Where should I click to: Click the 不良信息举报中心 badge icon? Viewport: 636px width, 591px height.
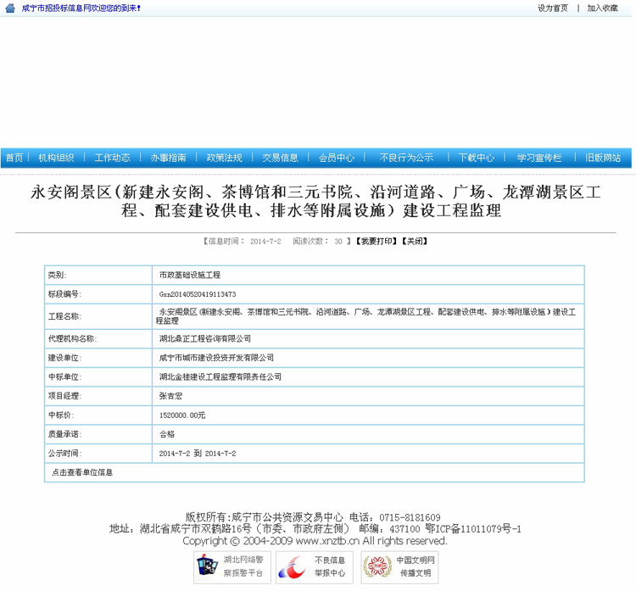pos(313,566)
